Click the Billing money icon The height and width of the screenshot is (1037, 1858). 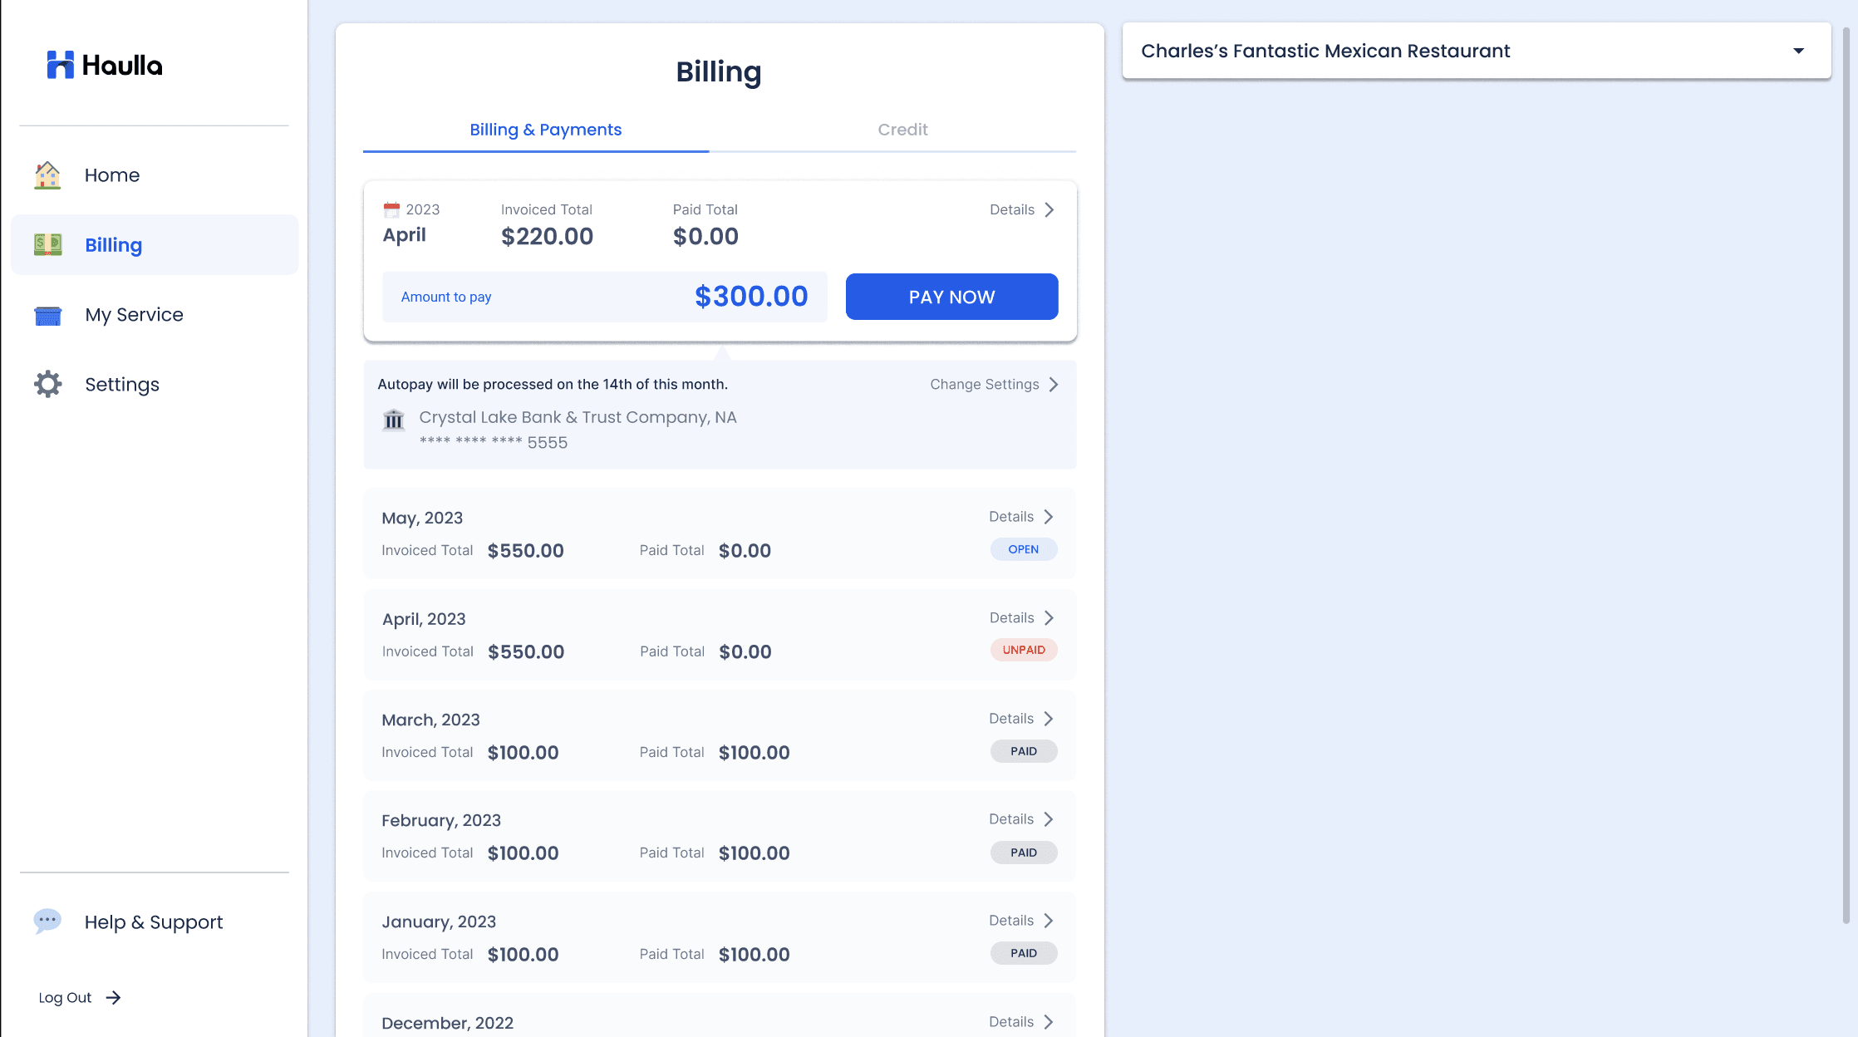tap(47, 245)
